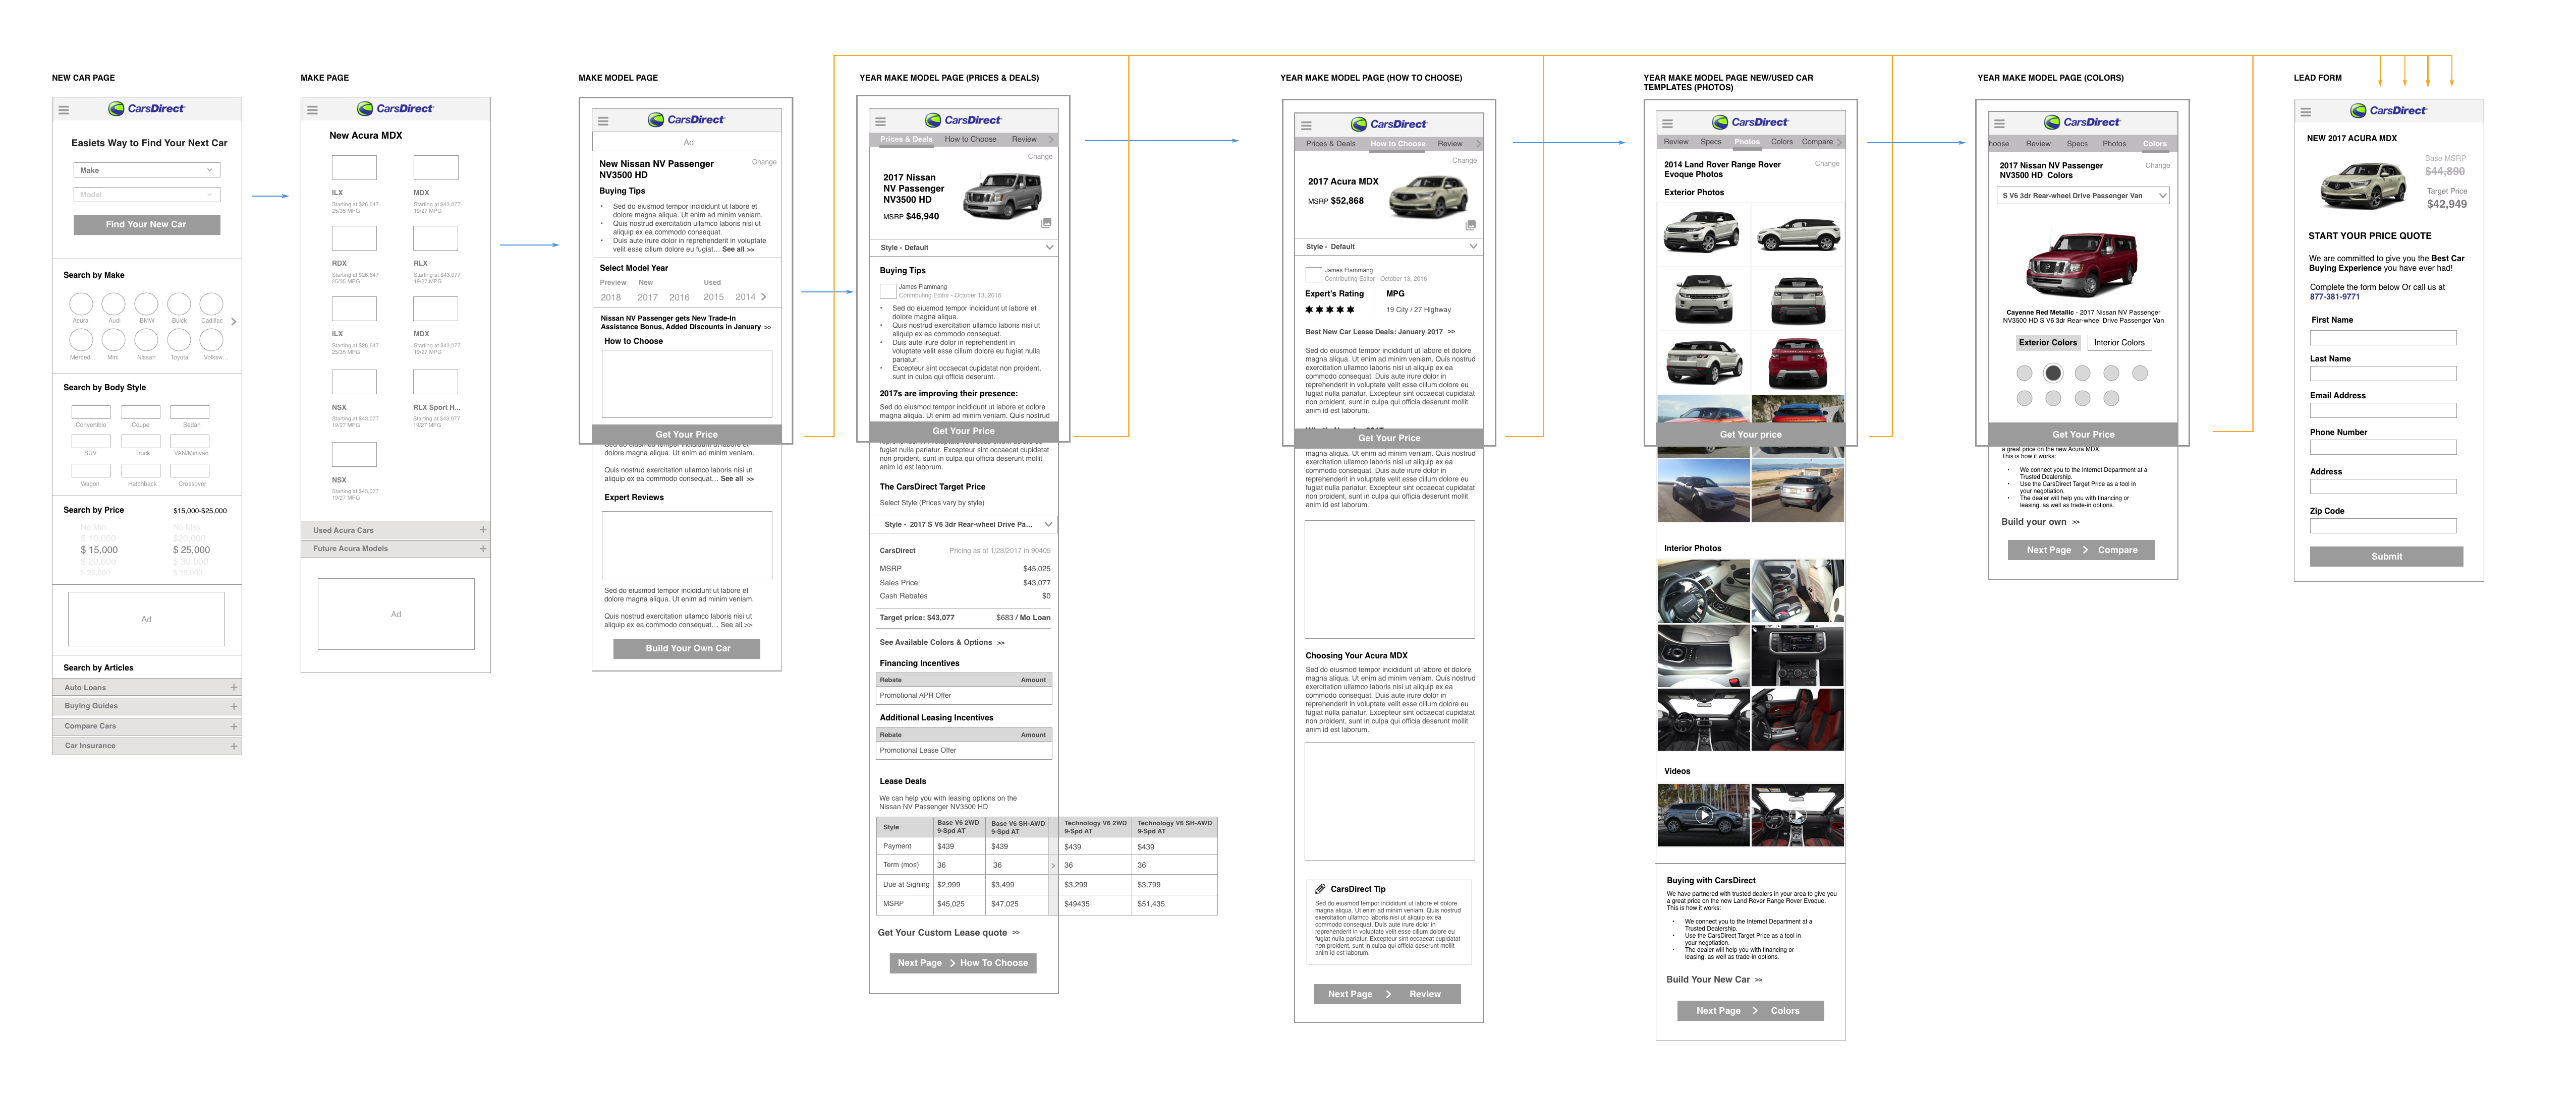This screenshot has width=2576, height=1100.
Task: Select Exterior Colors toggle button
Action: click(2047, 343)
